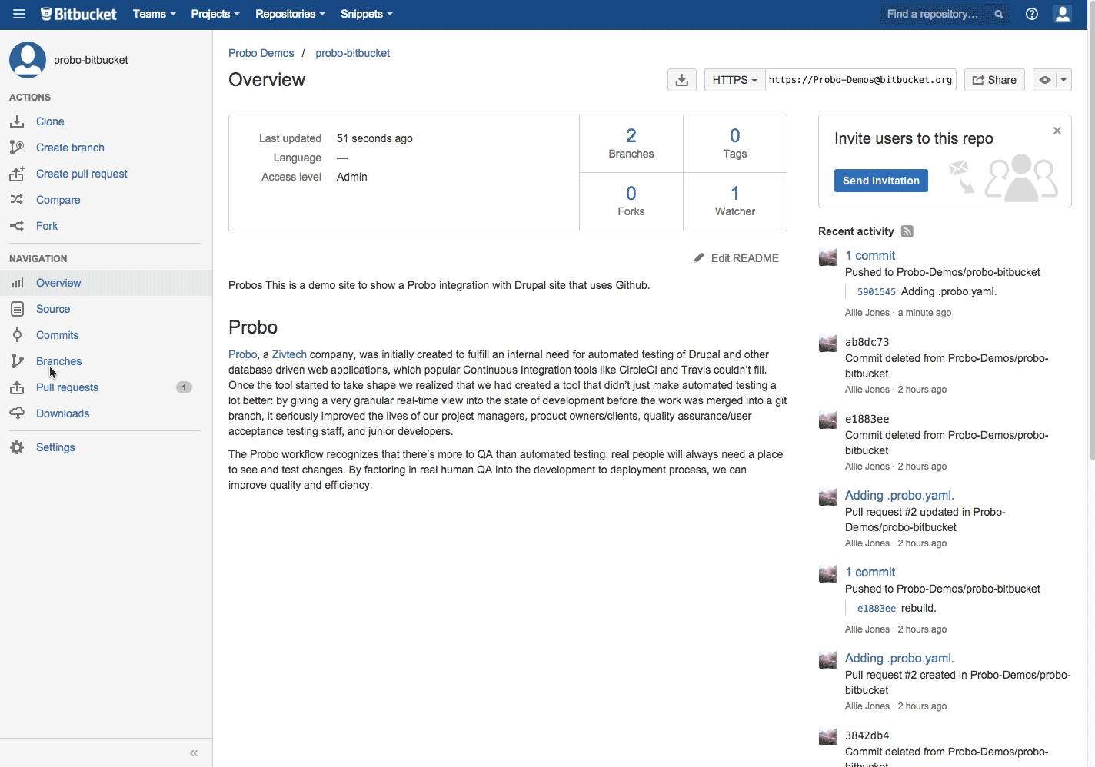Click the Settings gear in the sidebar
The width and height of the screenshot is (1095, 767).
point(17,447)
